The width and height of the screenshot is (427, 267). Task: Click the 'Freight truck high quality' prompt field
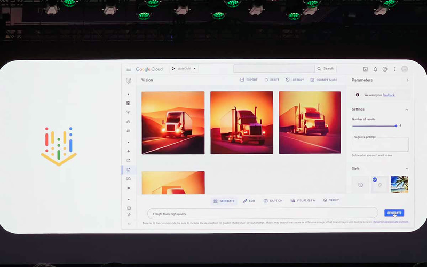[x=263, y=214]
